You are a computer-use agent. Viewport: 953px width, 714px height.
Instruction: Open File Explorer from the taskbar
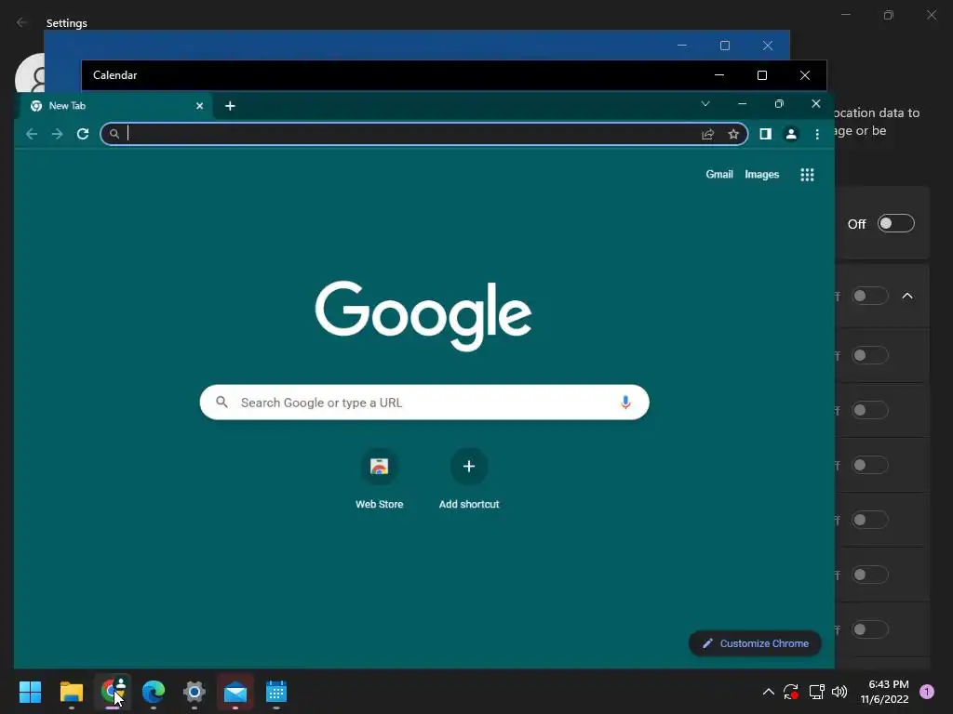(71, 692)
